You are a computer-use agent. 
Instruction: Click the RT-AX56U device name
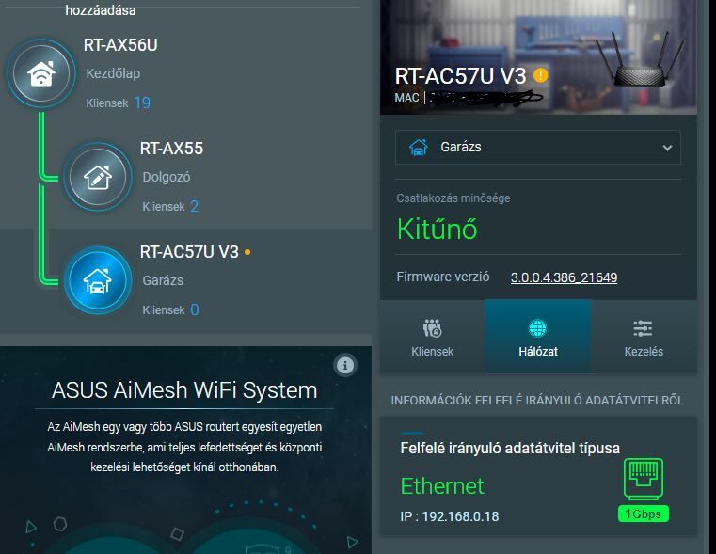(x=120, y=45)
